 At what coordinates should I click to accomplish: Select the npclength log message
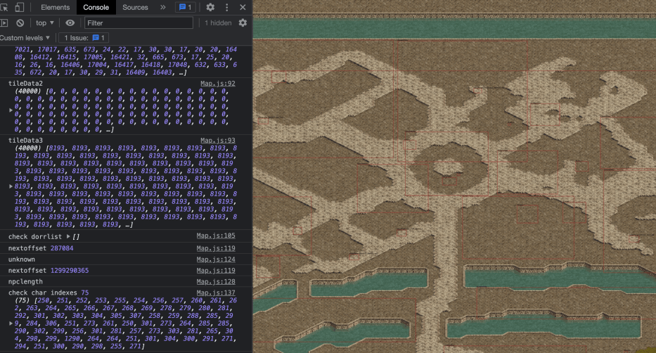pyautogui.click(x=25, y=282)
